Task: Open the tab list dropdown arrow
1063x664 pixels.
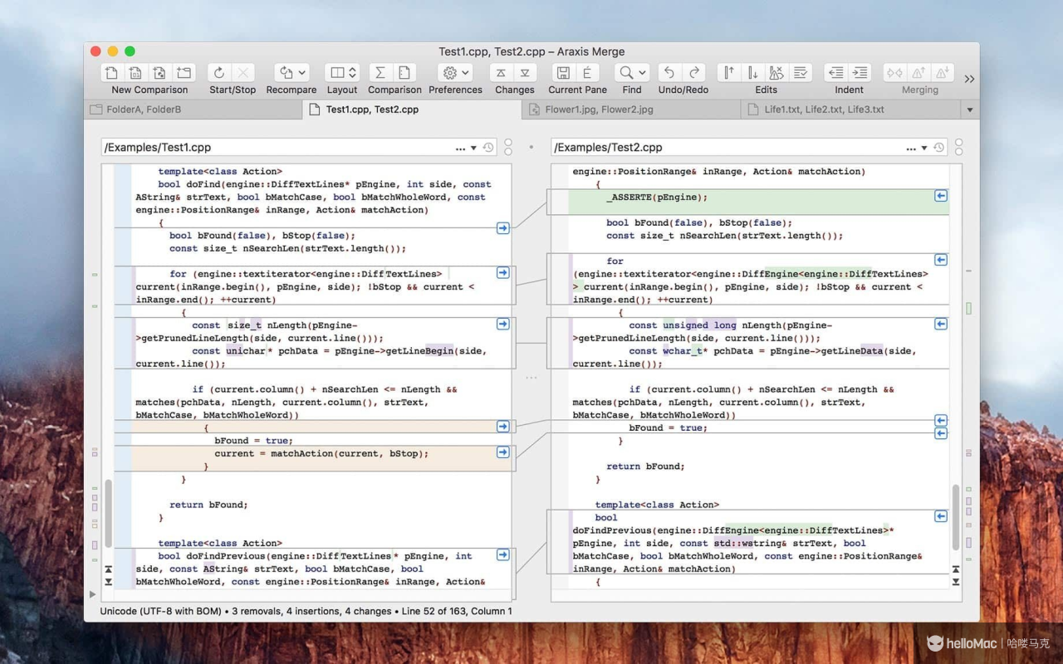Action: click(969, 110)
